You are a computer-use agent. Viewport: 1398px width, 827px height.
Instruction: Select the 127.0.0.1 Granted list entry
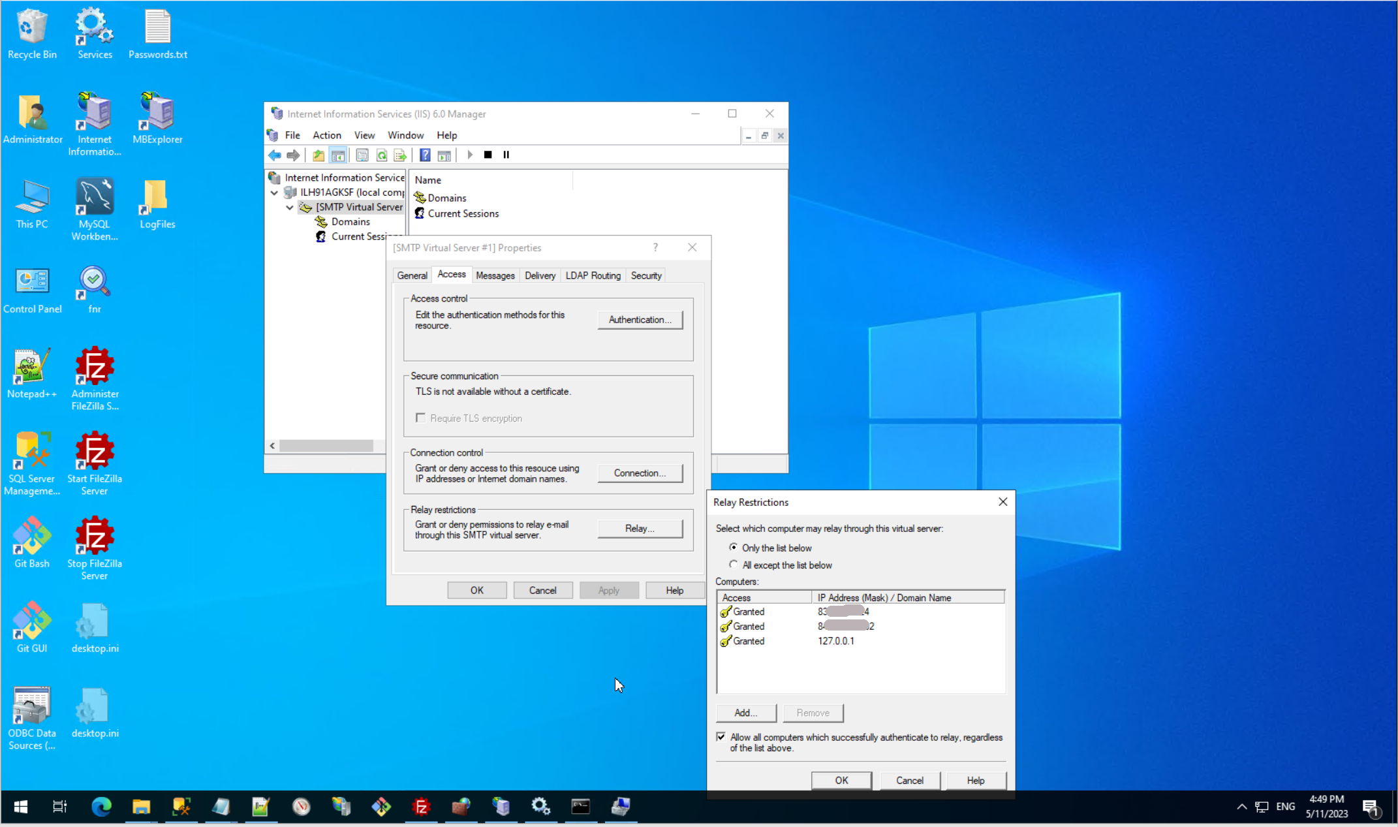pos(835,641)
